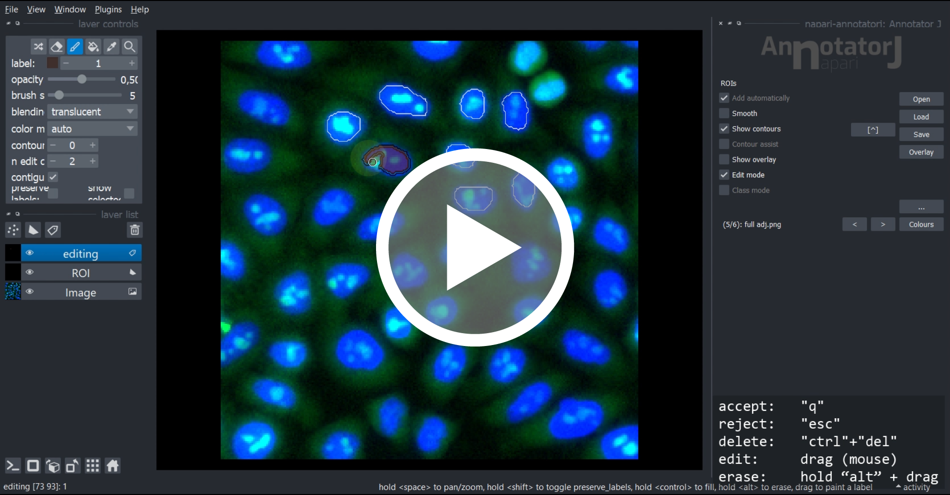The image size is (950, 495).
Task: Uncheck Add automatically checkbox
Action: tap(724, 98)
